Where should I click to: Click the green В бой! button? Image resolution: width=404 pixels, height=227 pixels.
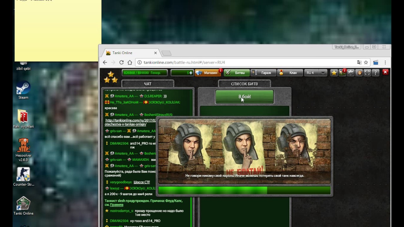tap(245, 97)
